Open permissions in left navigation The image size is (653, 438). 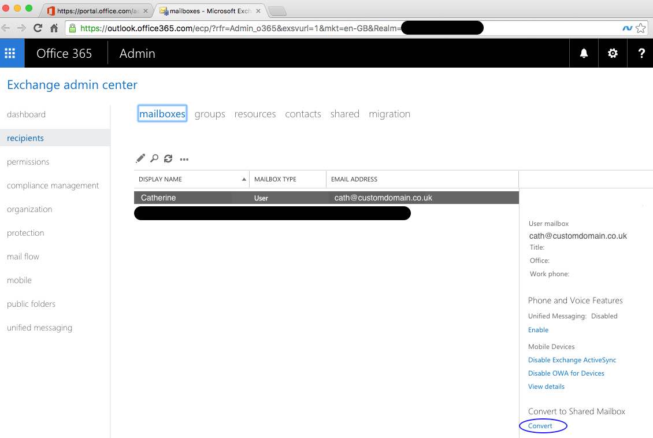(28, 162)
